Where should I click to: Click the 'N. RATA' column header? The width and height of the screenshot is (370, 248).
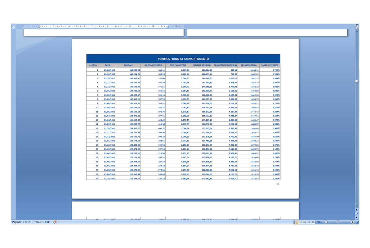tap(93, 65)
